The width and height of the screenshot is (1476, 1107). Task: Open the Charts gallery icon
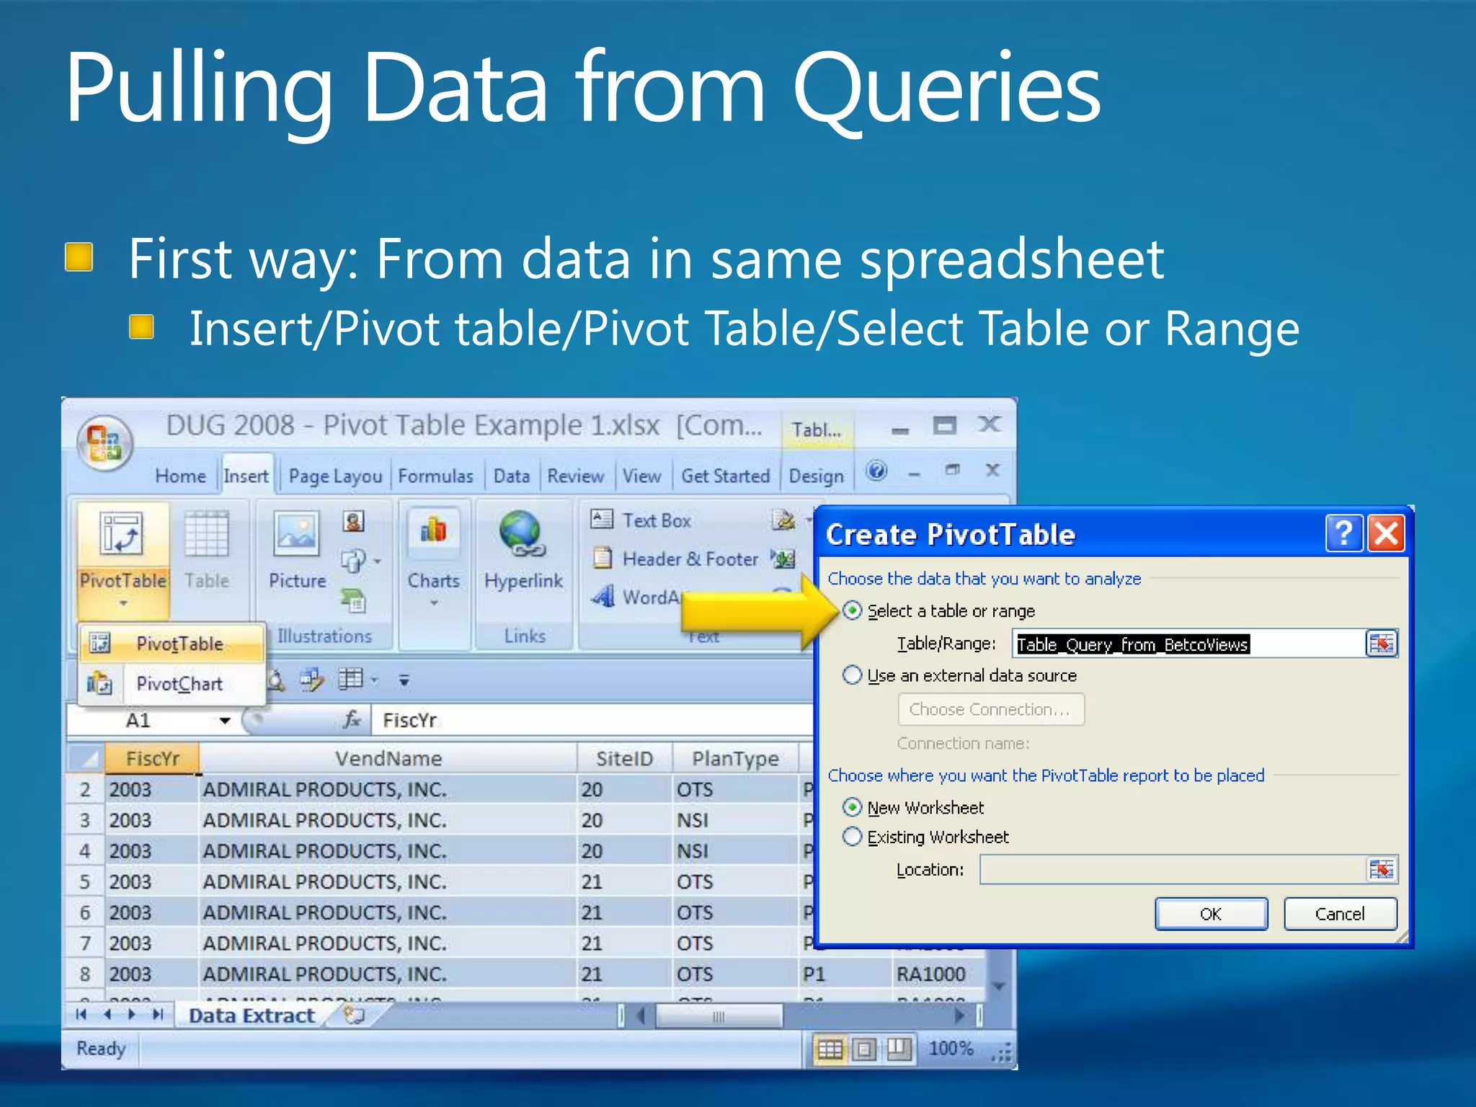point(433,530)
